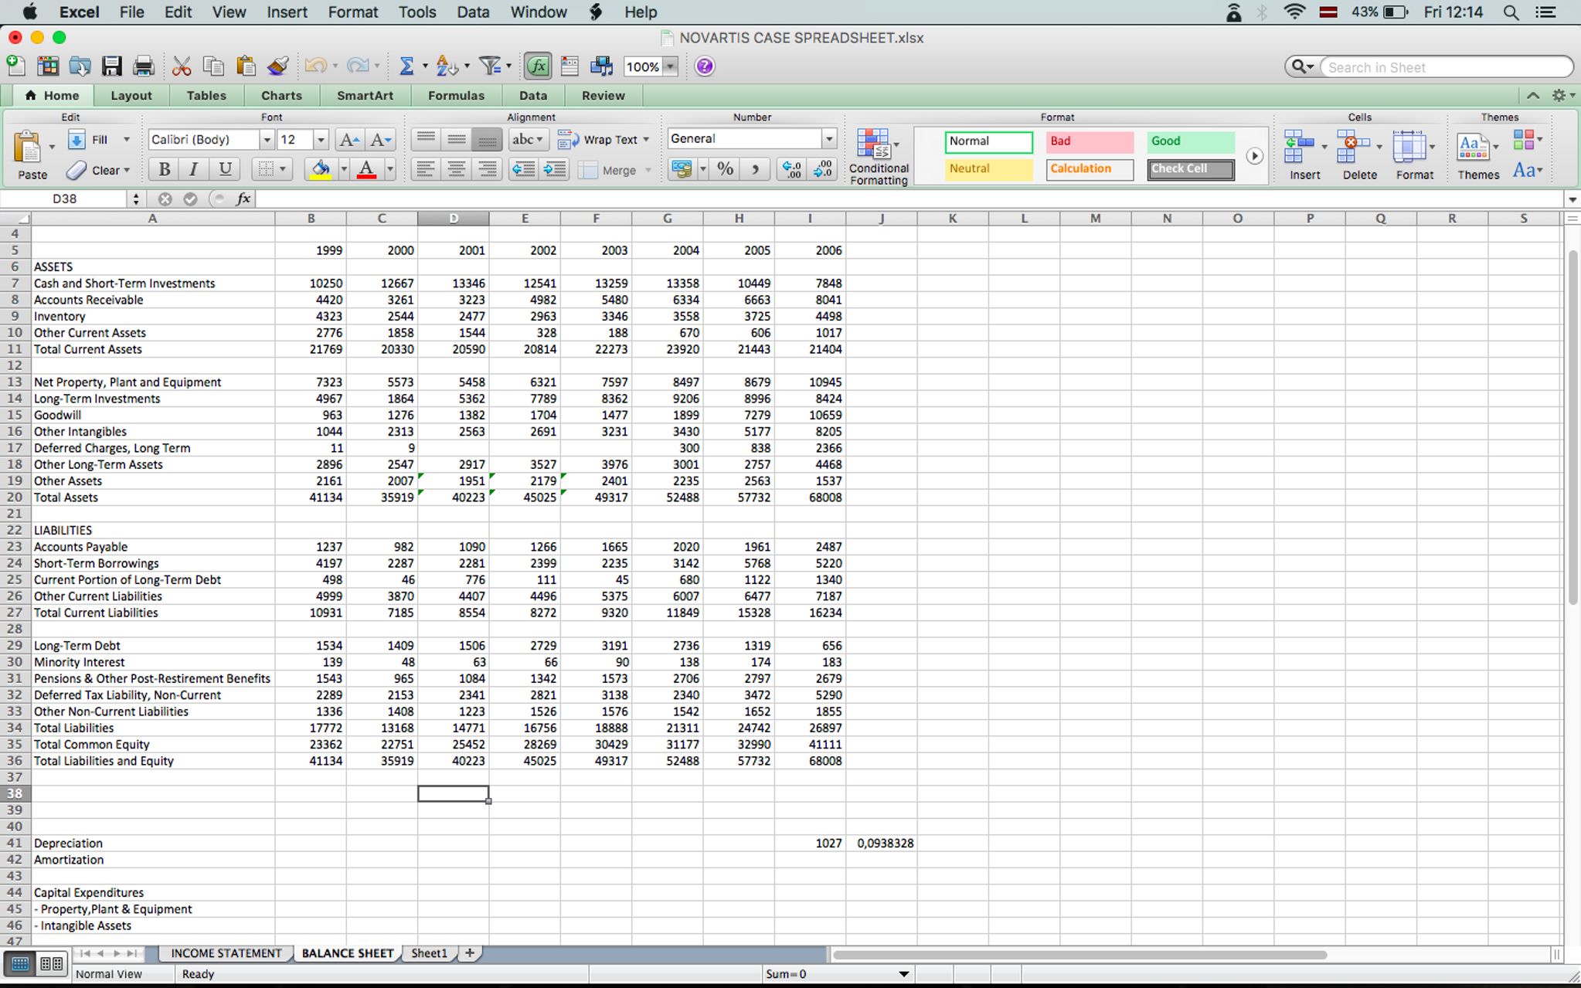Screen dimensions: 1581x988
Task: Apply the Neutral cell style
Action: (x=988, y=169)
